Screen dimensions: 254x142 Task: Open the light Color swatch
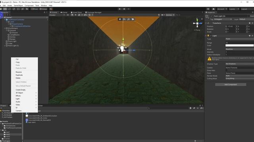240,46
